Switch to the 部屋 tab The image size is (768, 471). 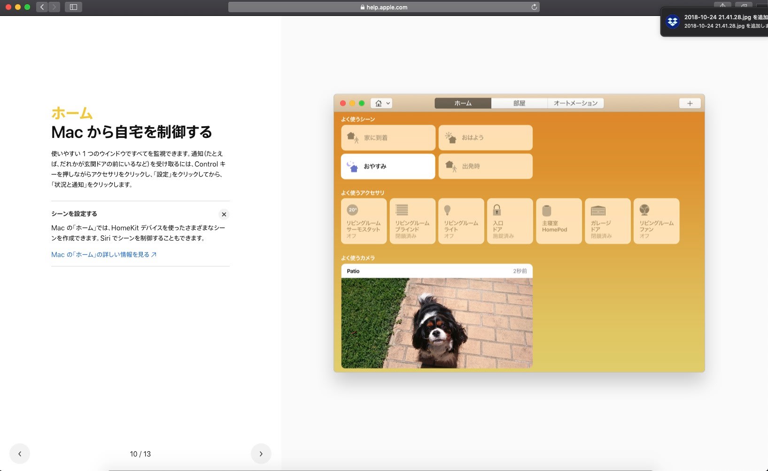pyautogui.click(x=519, y=103)
